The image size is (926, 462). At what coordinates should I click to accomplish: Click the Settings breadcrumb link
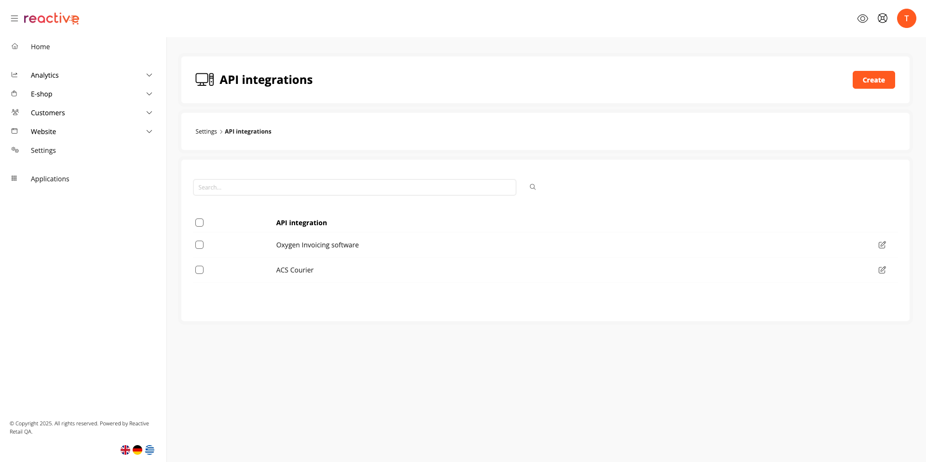tap(206, 132)
